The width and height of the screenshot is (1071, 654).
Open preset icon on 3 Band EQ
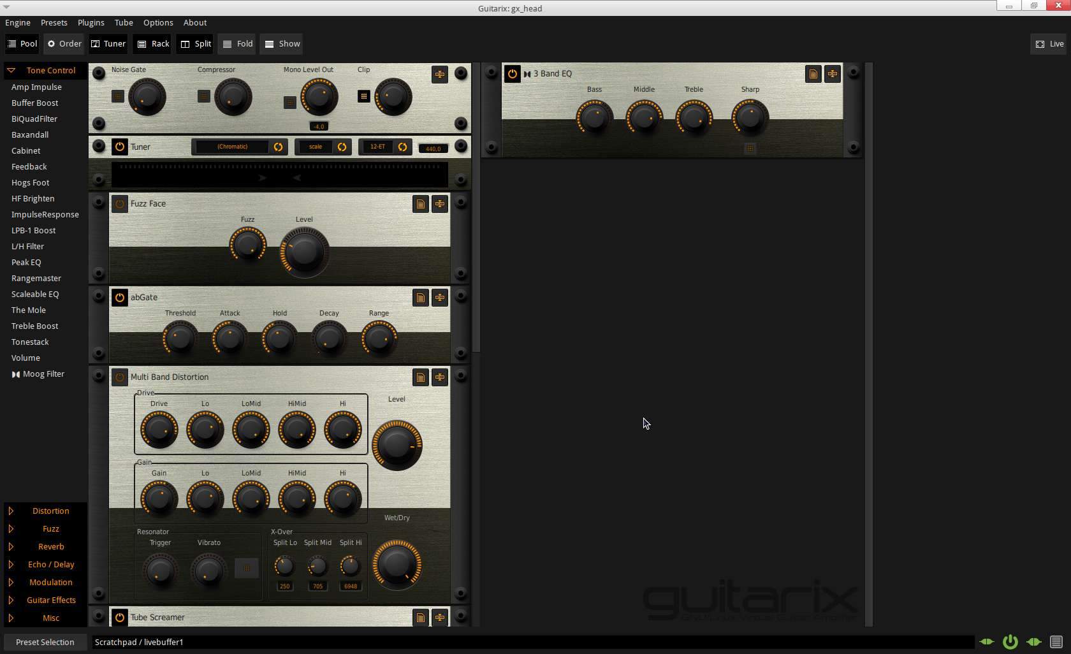[813, 74]
